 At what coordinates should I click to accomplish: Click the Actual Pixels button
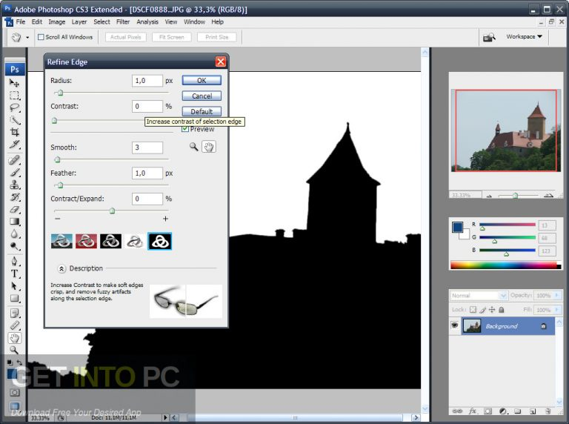(x=125, y=37)
